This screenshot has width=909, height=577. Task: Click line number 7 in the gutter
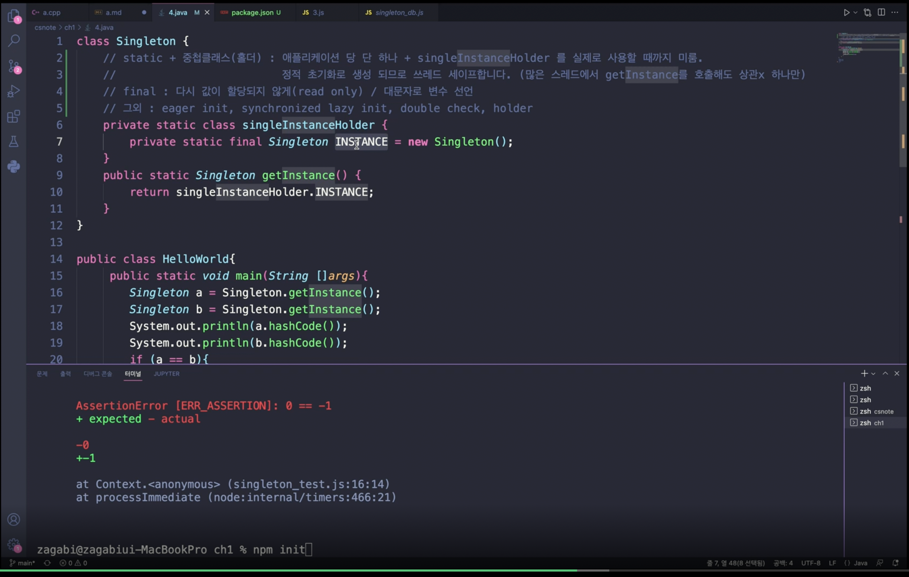click(x=59, y=142)
